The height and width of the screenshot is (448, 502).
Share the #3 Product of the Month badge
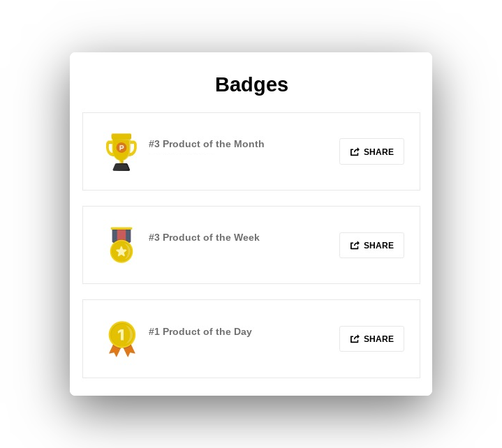(371, 151)
